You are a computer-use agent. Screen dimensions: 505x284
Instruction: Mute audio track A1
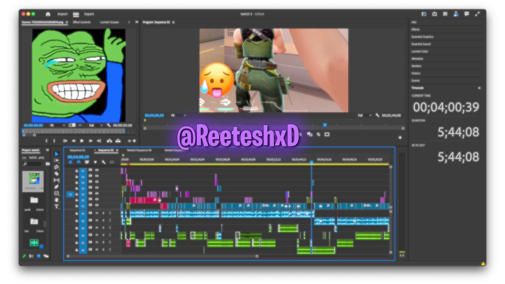(x=97, y=213)
